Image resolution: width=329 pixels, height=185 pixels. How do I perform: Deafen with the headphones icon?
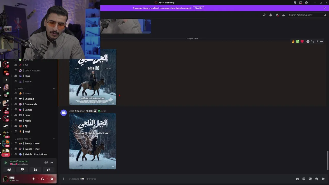pyautogui.click(x=43, y=179)
